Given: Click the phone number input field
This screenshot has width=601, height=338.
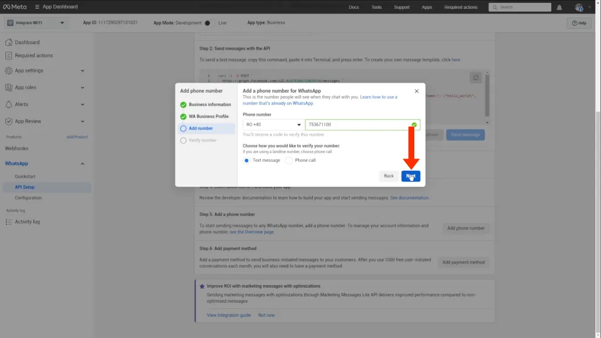Looking at the screenshot, I should pyautogui.click(x=363, y=124).
